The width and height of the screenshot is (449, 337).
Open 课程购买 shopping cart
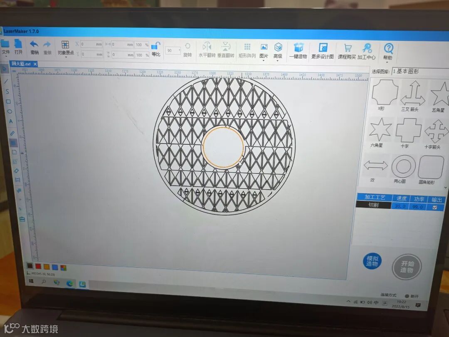pyautogui.click(x=348, y=48)
